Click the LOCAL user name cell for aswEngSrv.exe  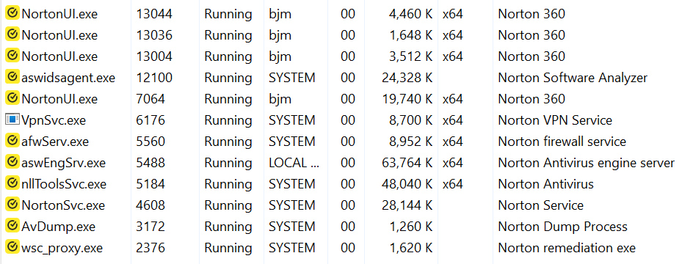pos(294,163)
